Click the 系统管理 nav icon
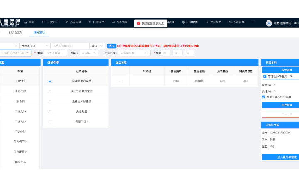The width and height of the screenshot is (299, 187). [x=230, y=22]
